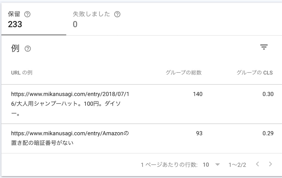
Task: Go to the previous page of results
Action: click(257, 164)
